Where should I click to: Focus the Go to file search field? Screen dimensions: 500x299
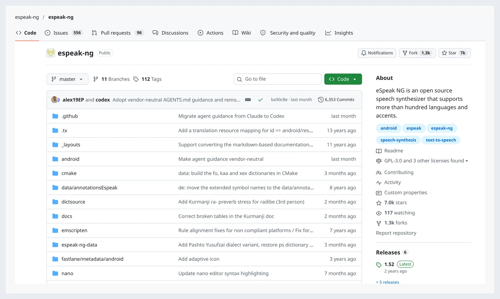click(x=277, y=79)
